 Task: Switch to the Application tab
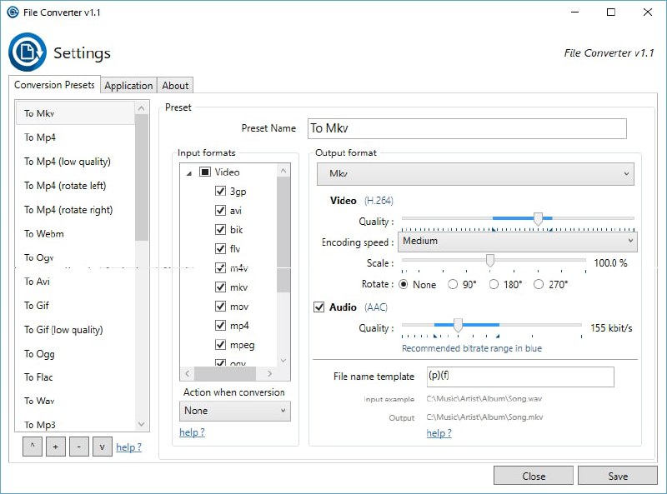click(128, 84)
